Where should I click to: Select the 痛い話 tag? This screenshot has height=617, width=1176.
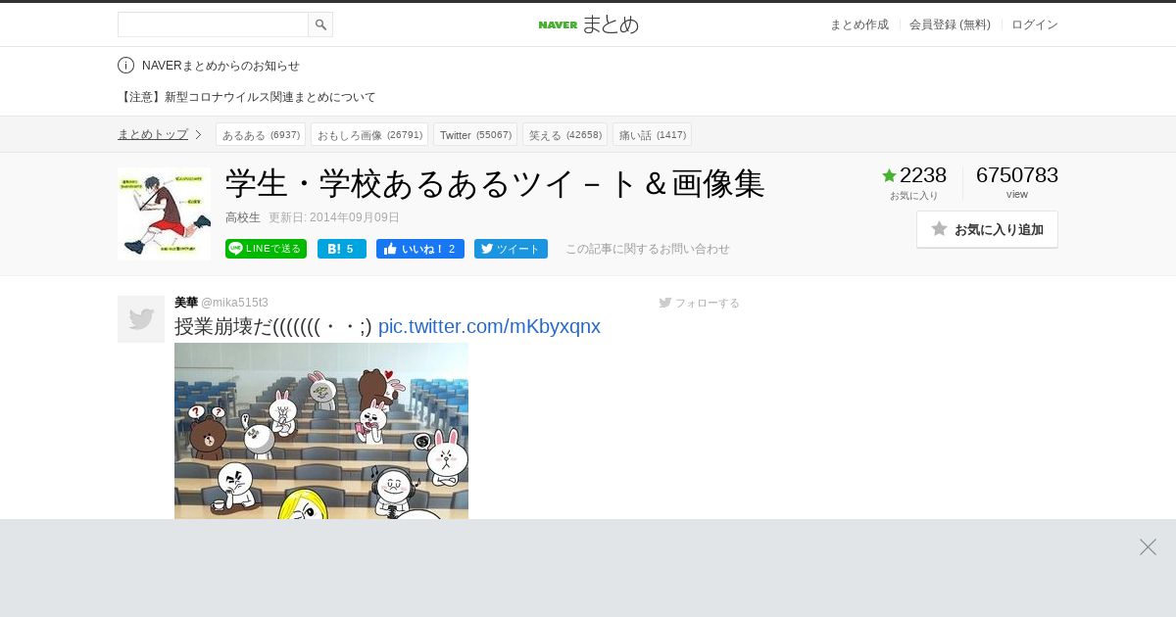(652, 134)
